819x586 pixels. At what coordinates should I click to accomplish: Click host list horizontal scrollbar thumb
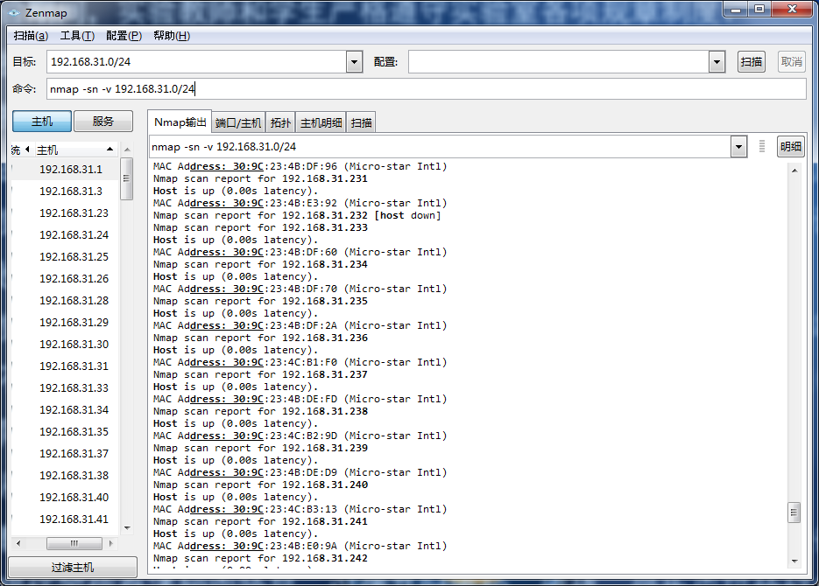click(x=74, y=544)
